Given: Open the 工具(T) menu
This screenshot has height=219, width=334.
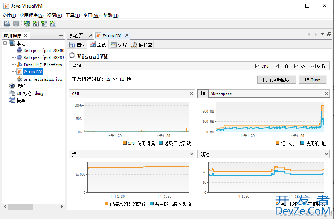Looking at the screenshot, I should 73,15.
